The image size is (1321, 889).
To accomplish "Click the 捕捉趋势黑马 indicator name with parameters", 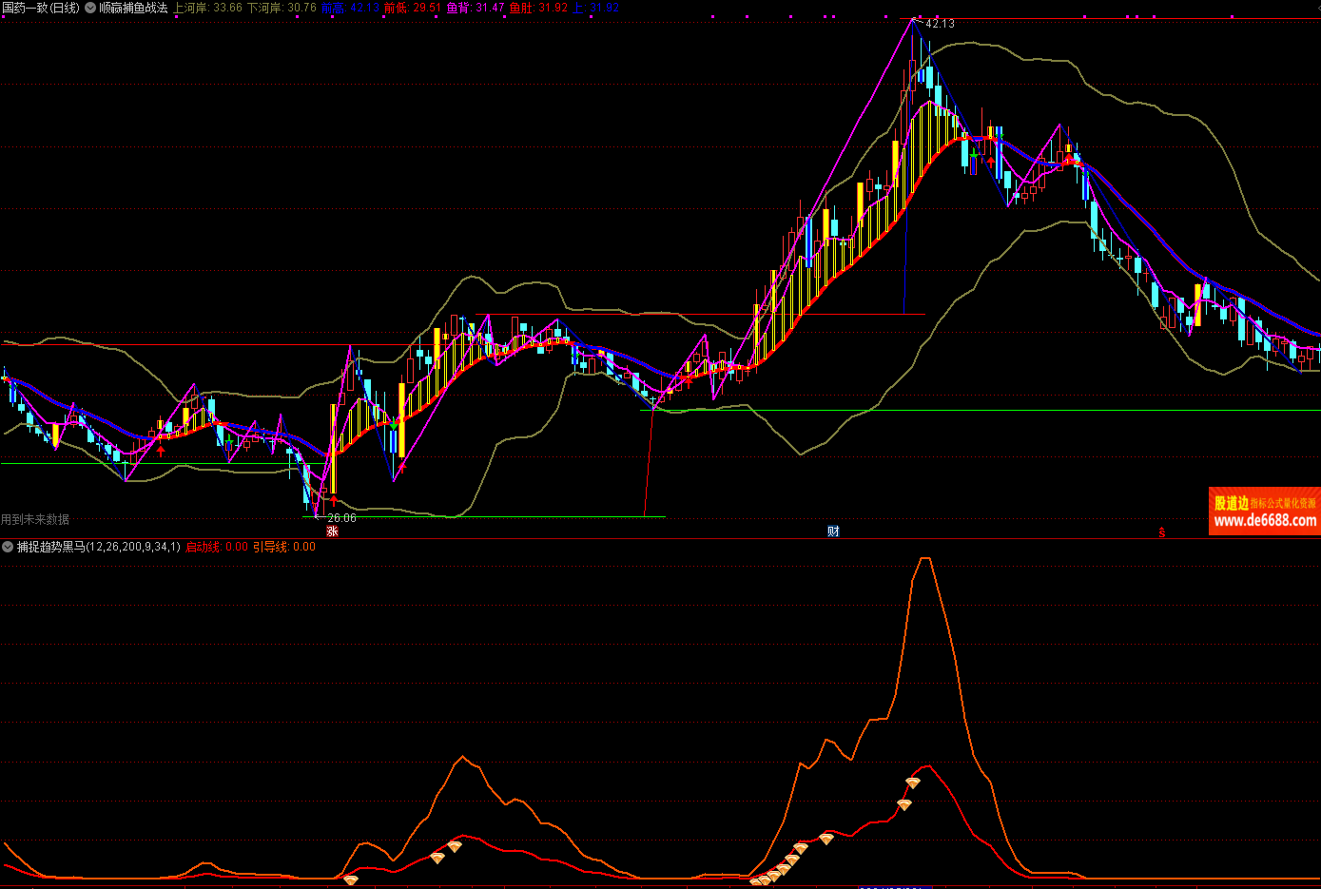I will (99, 547).
